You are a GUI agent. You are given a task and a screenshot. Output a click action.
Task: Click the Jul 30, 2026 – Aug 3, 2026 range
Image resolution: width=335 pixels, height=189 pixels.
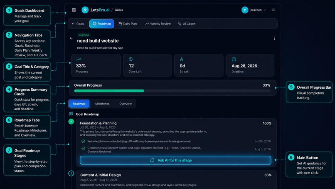click(98, 127)
